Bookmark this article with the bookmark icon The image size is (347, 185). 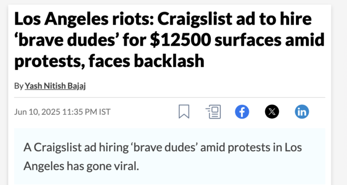click(184, 112)
